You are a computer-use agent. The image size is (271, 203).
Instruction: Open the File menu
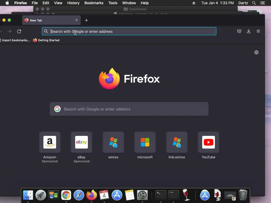[x=35, y=3]
